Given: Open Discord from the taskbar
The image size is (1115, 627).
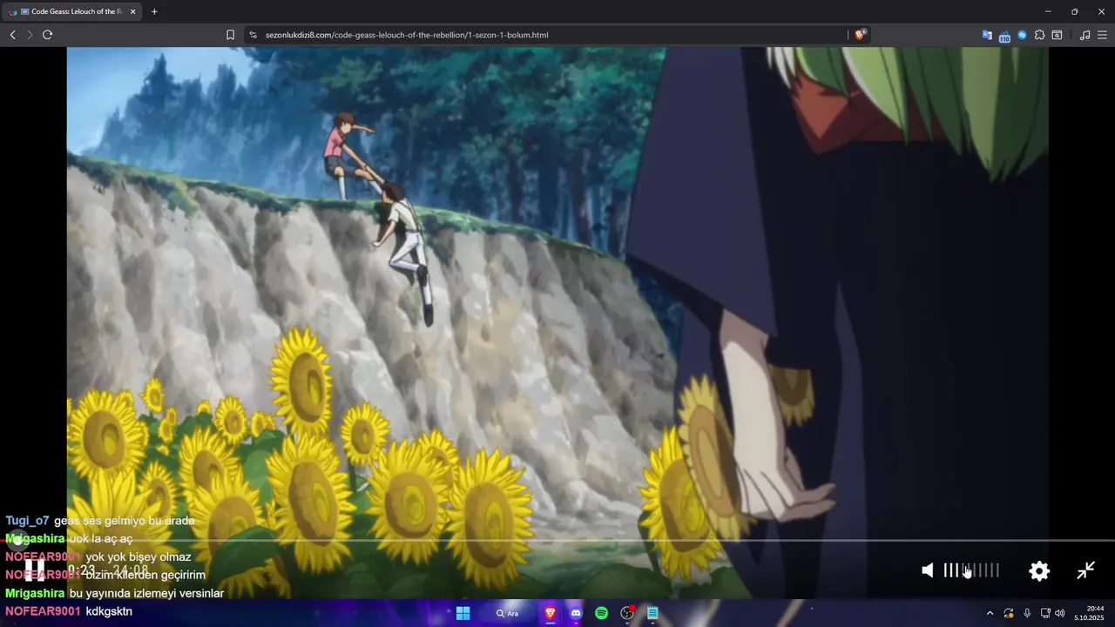Looking at the screenshot, I should tap(576, 613).
